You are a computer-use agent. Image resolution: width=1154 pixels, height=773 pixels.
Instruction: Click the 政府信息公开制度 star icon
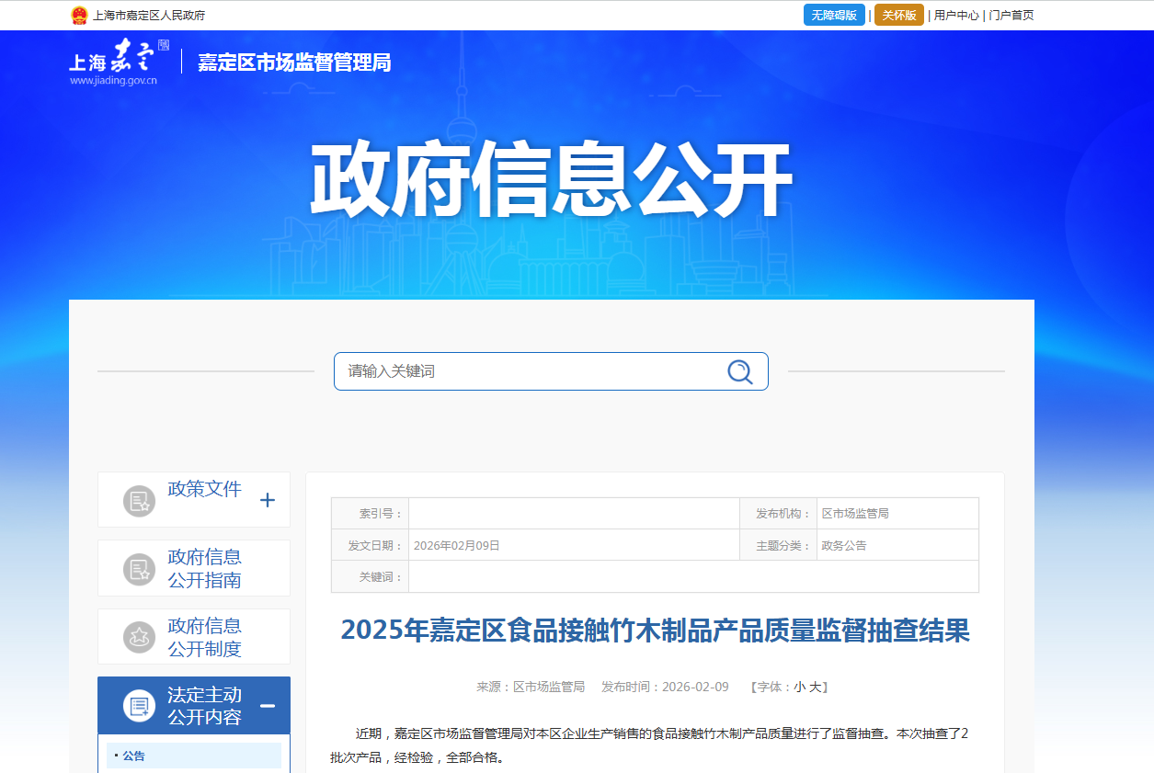[139, 637]
